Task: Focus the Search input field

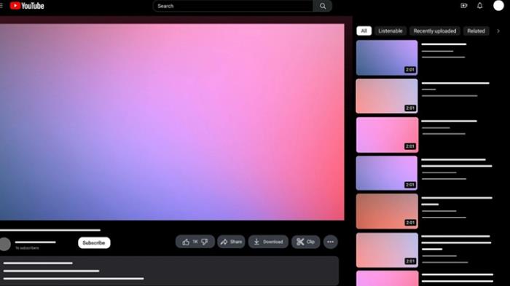Action: click(x=233, y=6)
